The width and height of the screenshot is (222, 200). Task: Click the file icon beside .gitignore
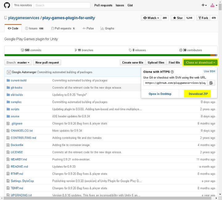tap(8, 123)
